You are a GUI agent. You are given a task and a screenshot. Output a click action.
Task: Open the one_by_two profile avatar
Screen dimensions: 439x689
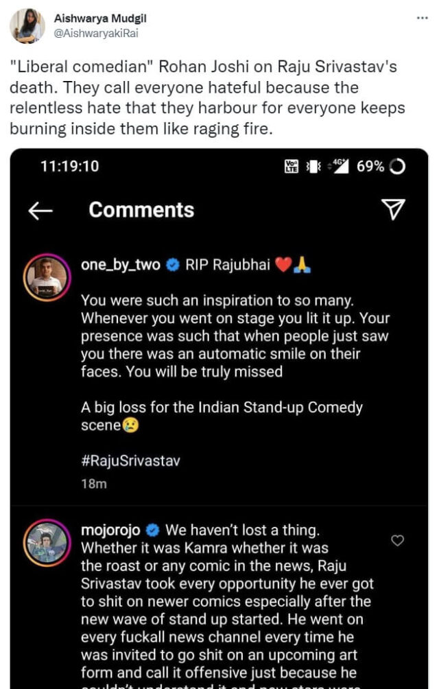47,279
